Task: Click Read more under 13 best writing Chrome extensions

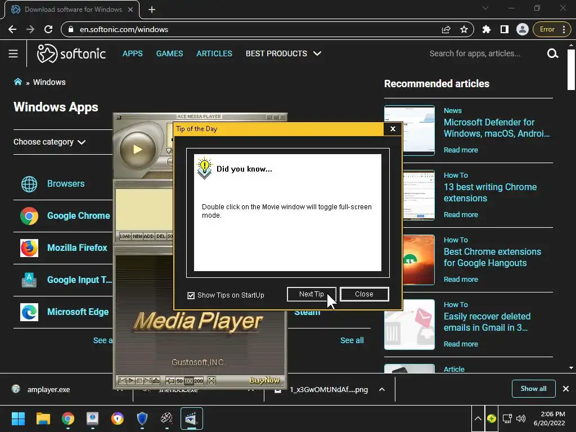Action: (x=461, y=214)
